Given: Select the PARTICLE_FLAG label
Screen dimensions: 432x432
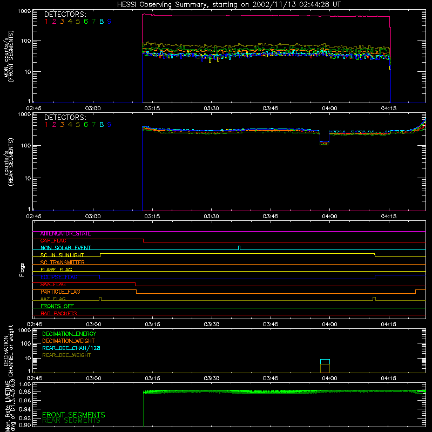Looking at the screenshot, I should pyautogui.click(x=60, y=292).
